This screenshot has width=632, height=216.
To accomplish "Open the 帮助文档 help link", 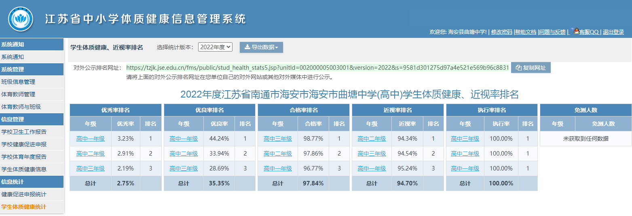I will pos(526,32).
